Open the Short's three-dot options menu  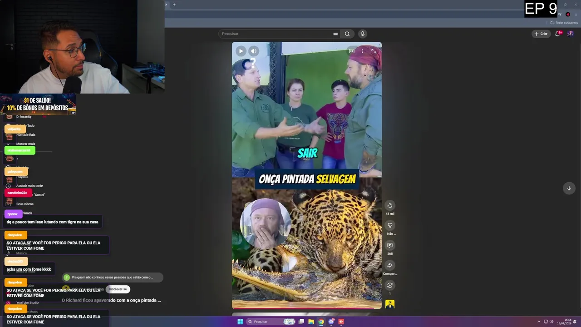(x=362, y=51)
